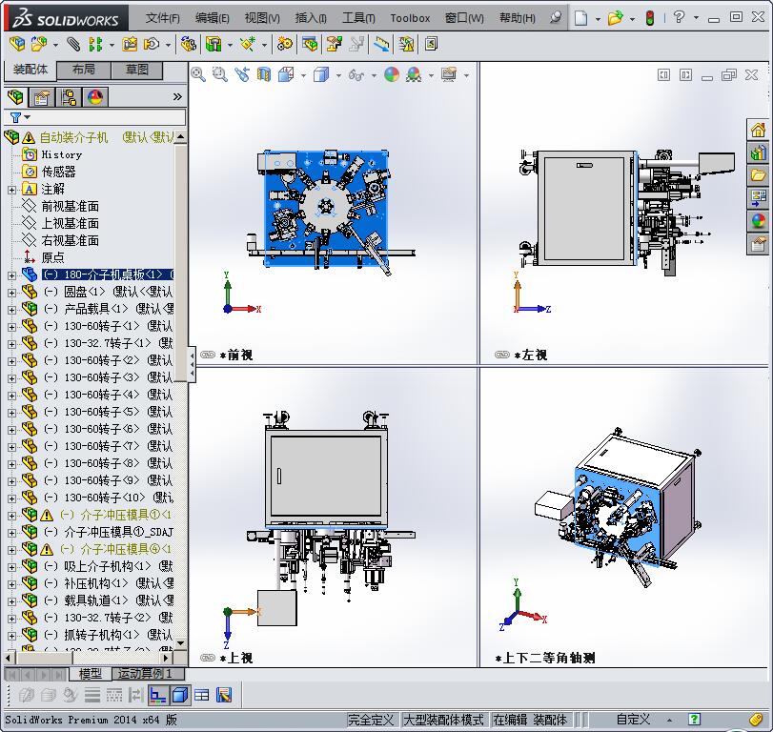Image resolution: width=773 pixels, height=732 pixels.
Task: Toggle the menu bar pin icon
Action: (x=556, y=18)
